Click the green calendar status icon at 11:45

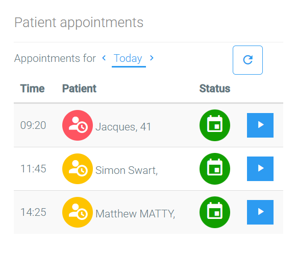coord(215,169)
